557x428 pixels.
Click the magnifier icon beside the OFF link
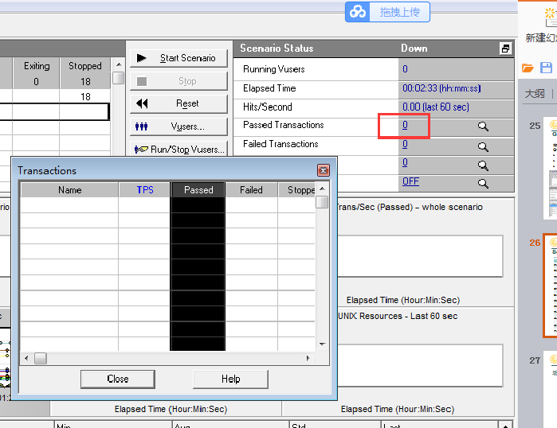[x=483, y=184]
